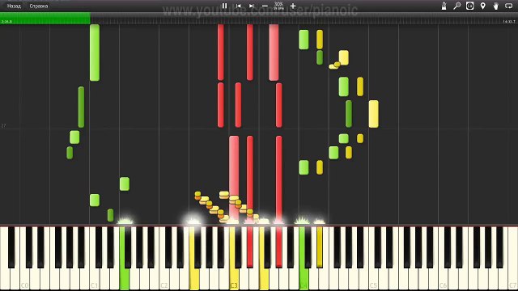This screenshot has height=291, width=518.
Task: Toggle the loop icon
Action: pos(509,6)
